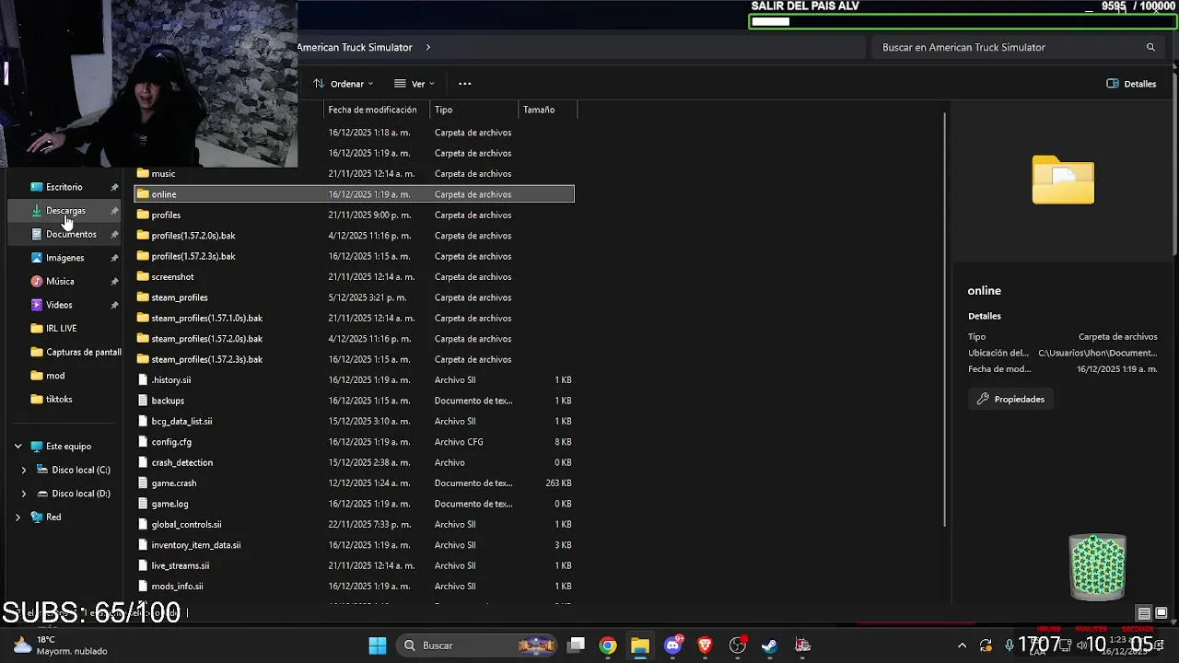Toggle the Detalles pane button
This screenshot has height=663, width=1179.
tap(1132, 84)
